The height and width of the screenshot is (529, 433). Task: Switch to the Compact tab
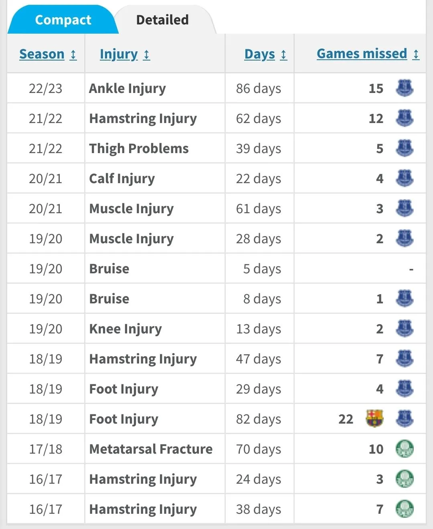(63, 20)
